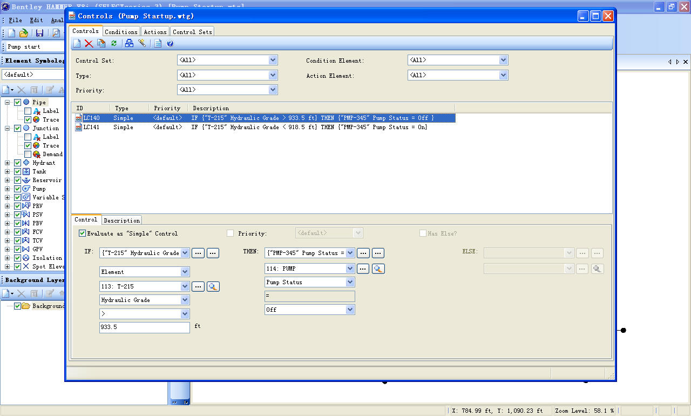Viewport: 691px width, 416px height.
Task: Switch to the Actions tab
Action: coord(155,32)
